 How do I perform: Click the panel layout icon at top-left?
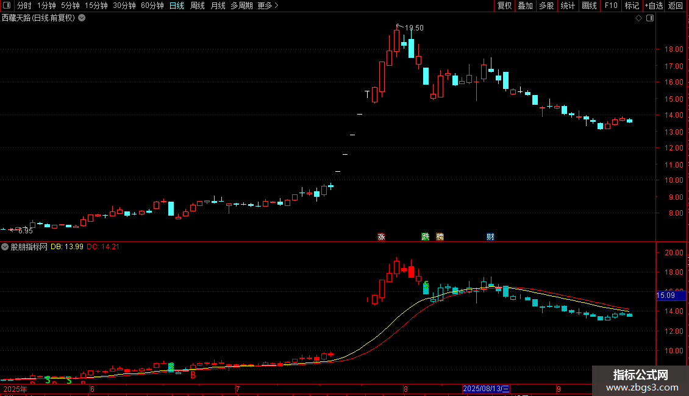coord(7,5)
